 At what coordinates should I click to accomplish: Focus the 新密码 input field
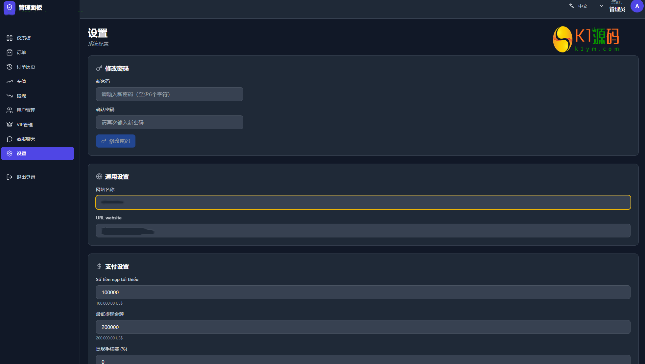(170, 94)
